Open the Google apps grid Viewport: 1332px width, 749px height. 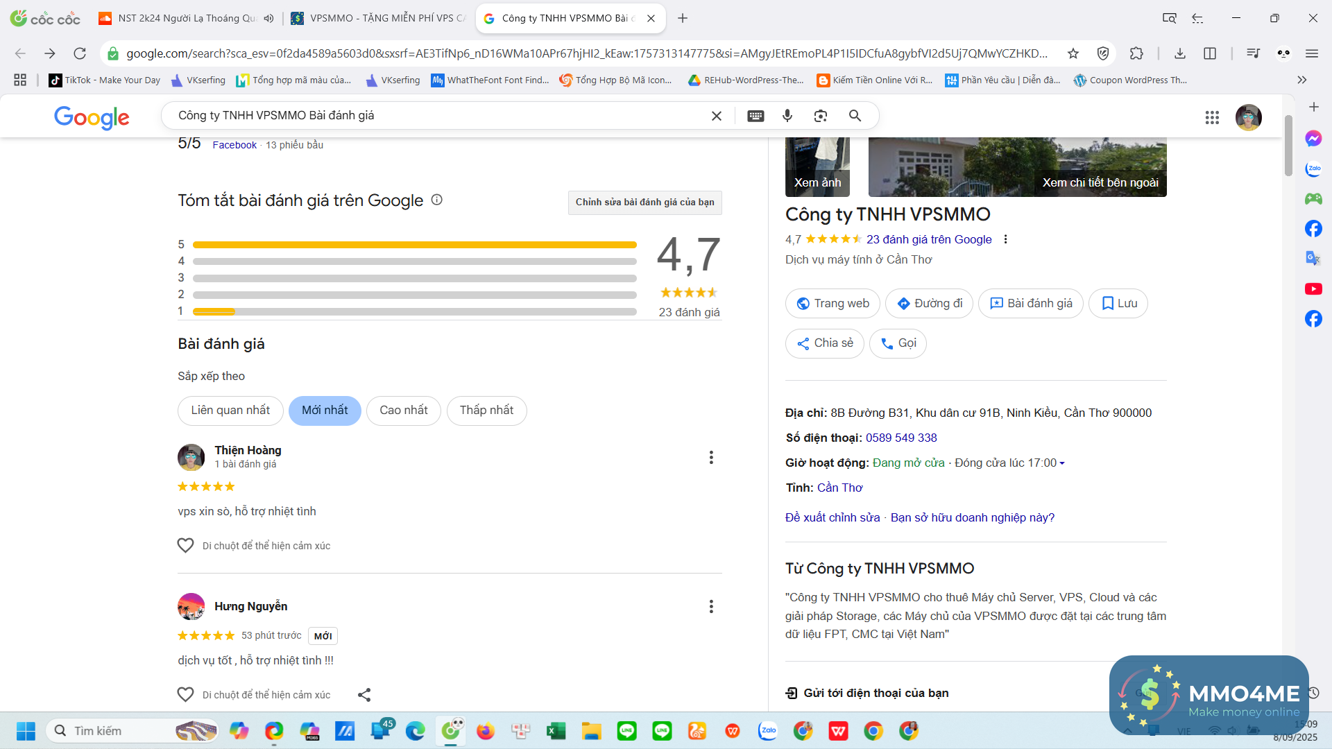pos(1212,117)
